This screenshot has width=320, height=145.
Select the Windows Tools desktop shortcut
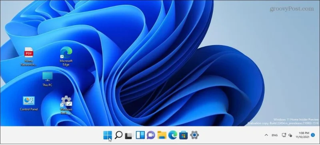pyautogui.click(x=66, y=105)
